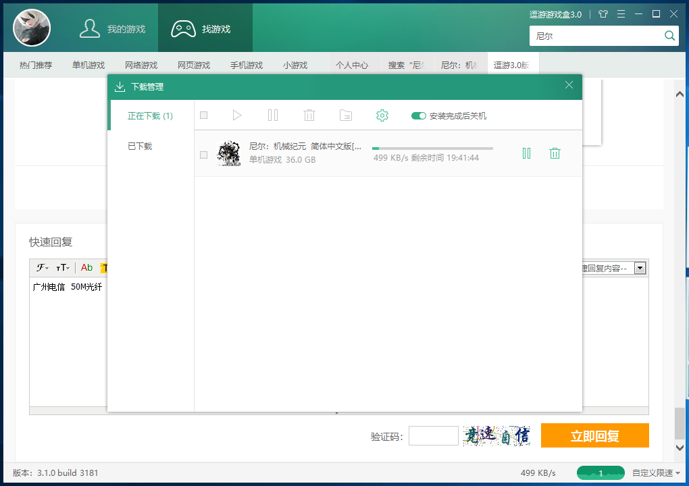The width and height of the screenshot is (689, 486).
Task: Tick the select-all checkbox in download toolbar
Action: point(203,115)
